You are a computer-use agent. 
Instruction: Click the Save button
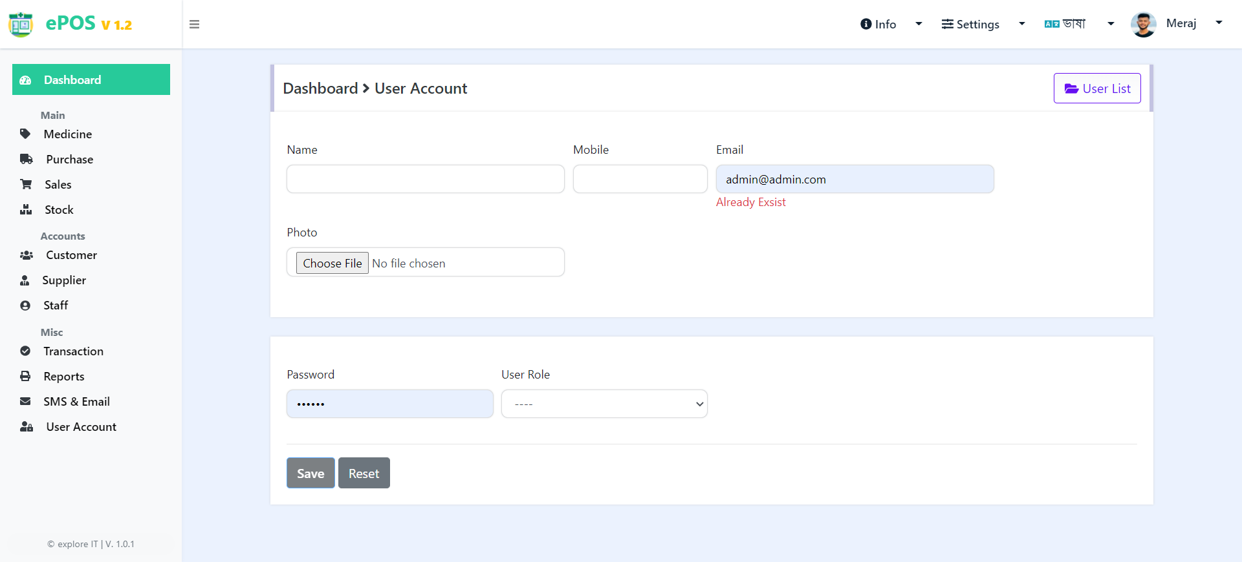click(x=310, y=473)
